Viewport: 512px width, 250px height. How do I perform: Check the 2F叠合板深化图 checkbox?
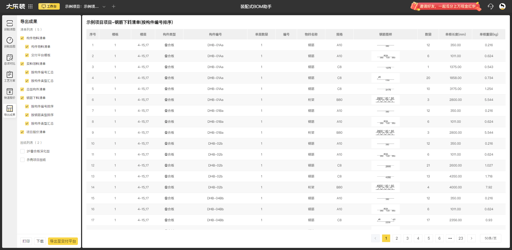coord(22,151)
